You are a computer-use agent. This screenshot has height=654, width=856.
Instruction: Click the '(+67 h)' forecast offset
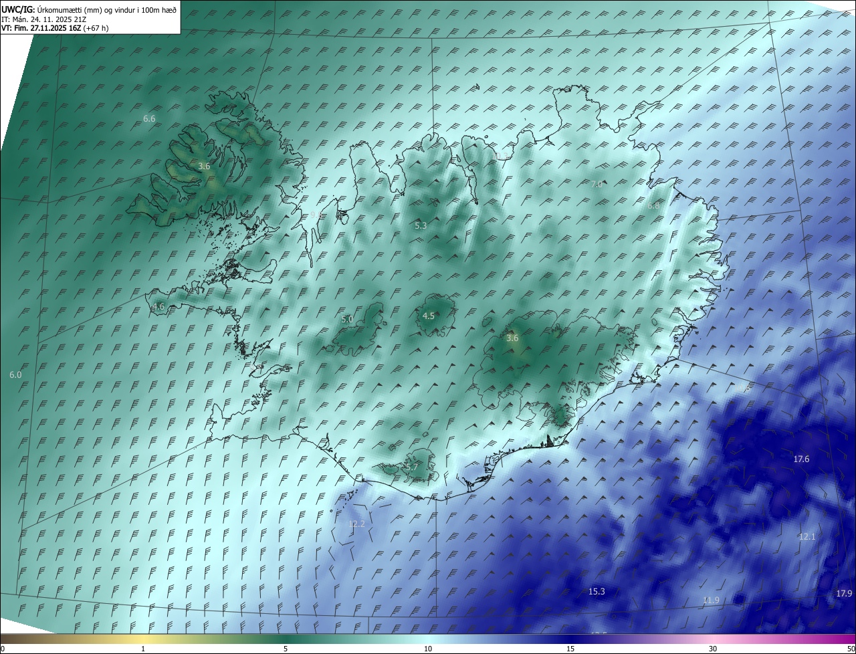pos(96,28)
